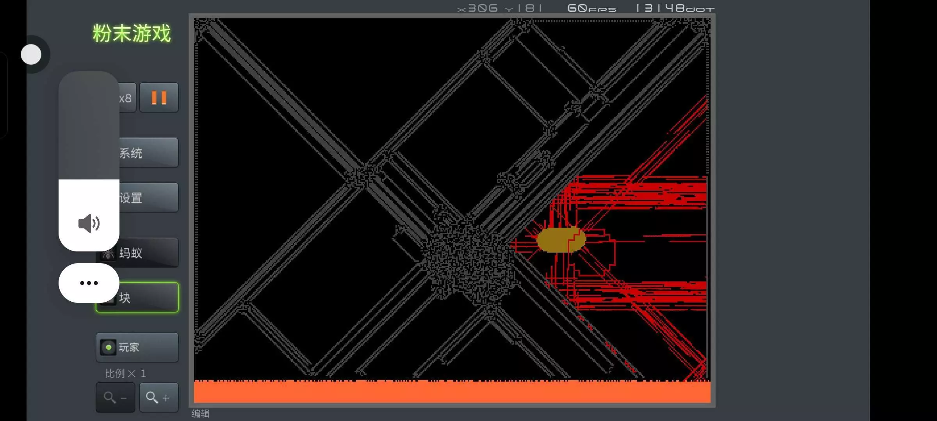
Task: Set volume level on the vertical slider
Action: point(89,156)
